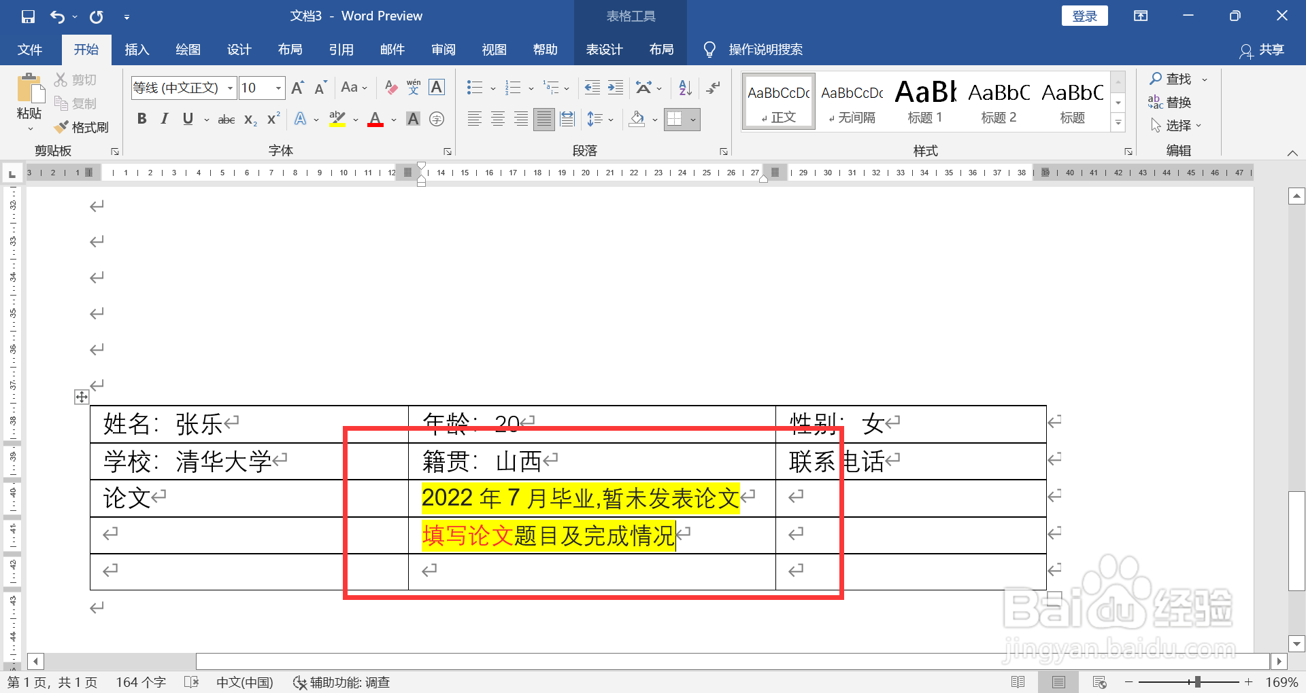Open the Change Case (Aa) dropdown
The image size is (1306, 693).
click(354, 88)
